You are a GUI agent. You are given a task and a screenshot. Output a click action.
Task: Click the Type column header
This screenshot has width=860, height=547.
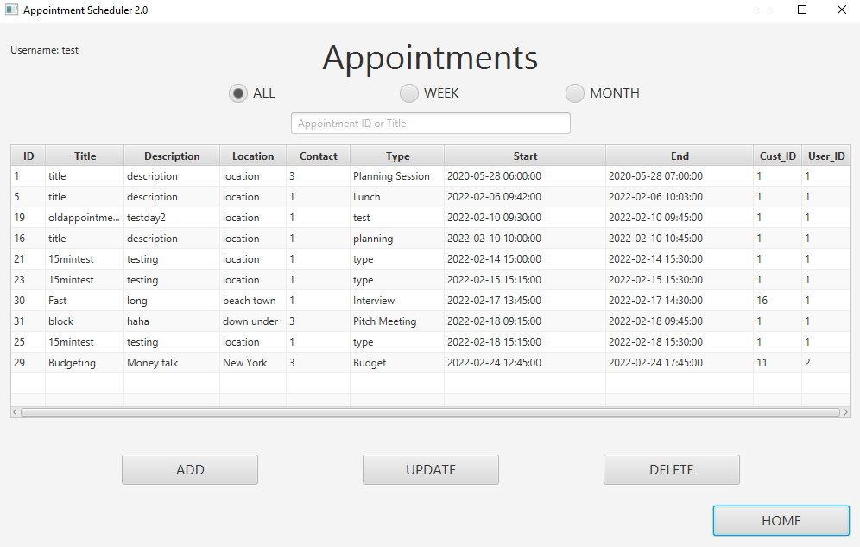pos(397,156)
